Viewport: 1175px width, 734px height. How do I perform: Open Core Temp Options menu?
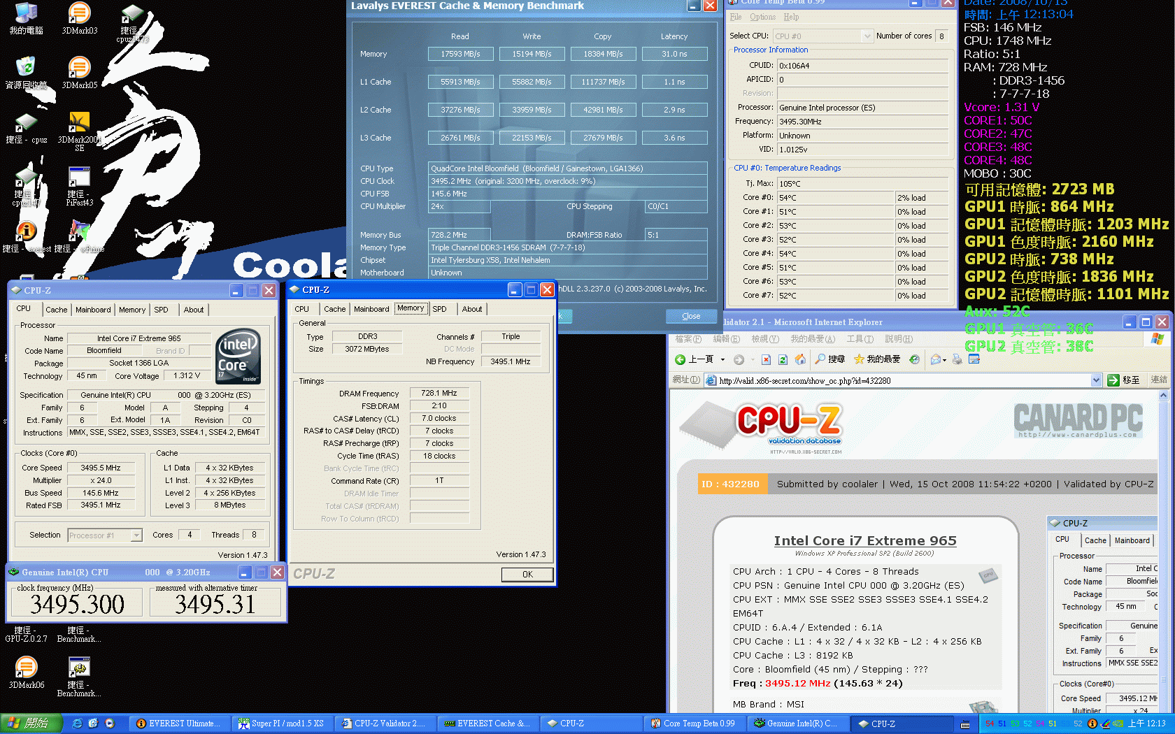tap(762, 17)
